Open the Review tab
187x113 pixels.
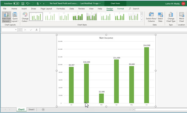tap(82, 9)
